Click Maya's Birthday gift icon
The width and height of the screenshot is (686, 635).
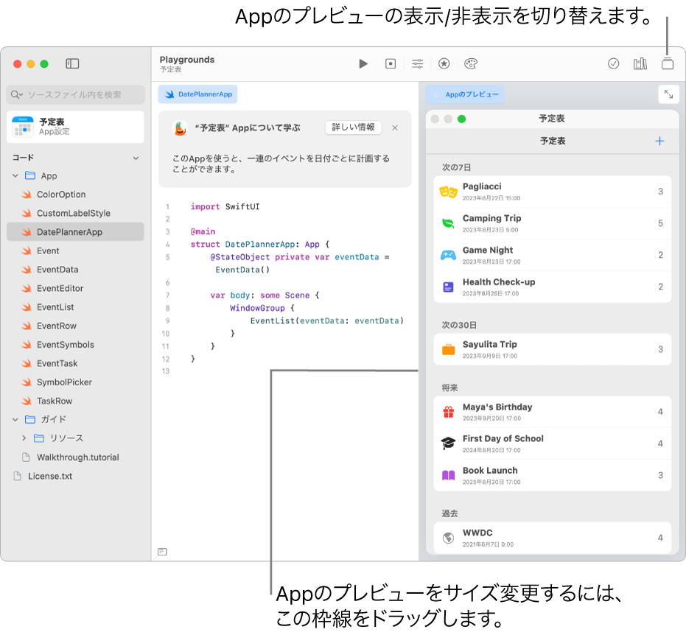(x=449, y=412)
